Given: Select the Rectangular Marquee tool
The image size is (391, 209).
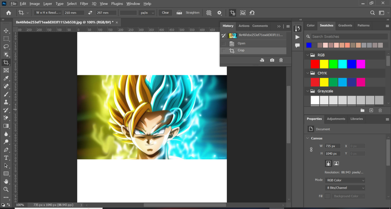Looking at the screenshot, I should click(6, 39).
